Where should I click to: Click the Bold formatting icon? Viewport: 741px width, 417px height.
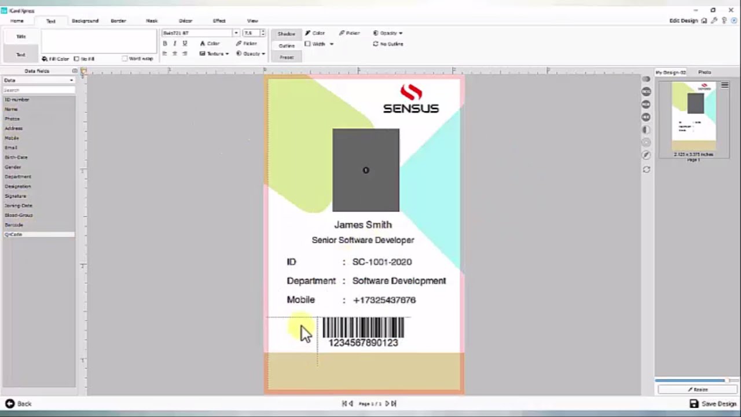[x=165, y=43]
